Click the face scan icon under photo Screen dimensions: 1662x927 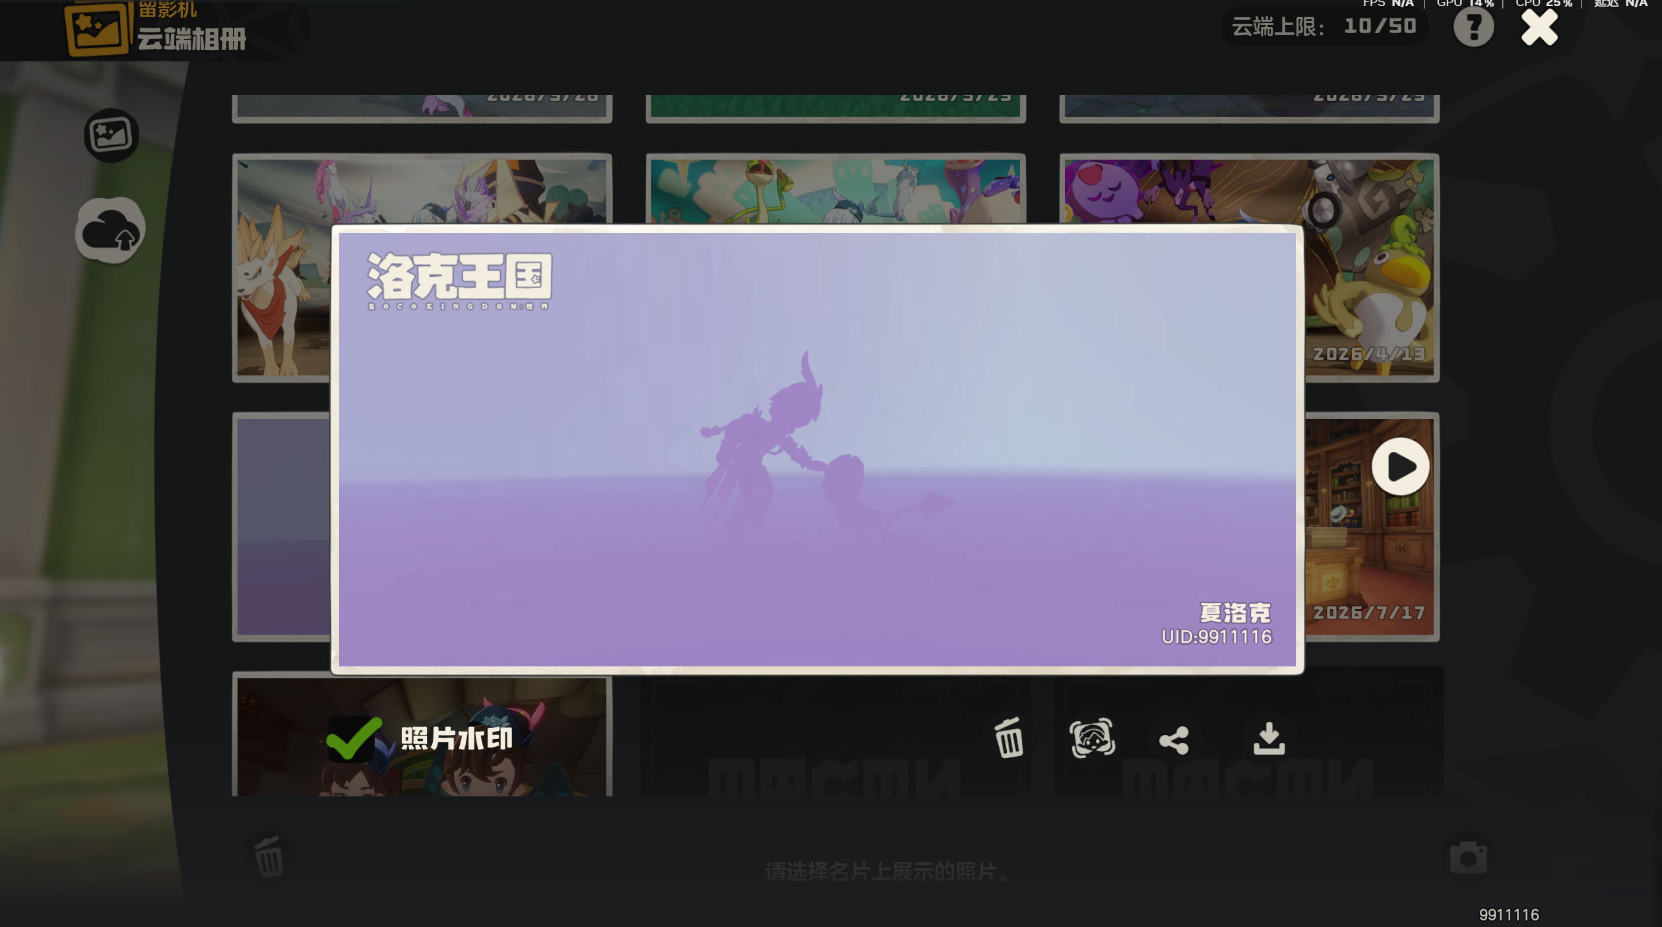tap(1092, 738)
